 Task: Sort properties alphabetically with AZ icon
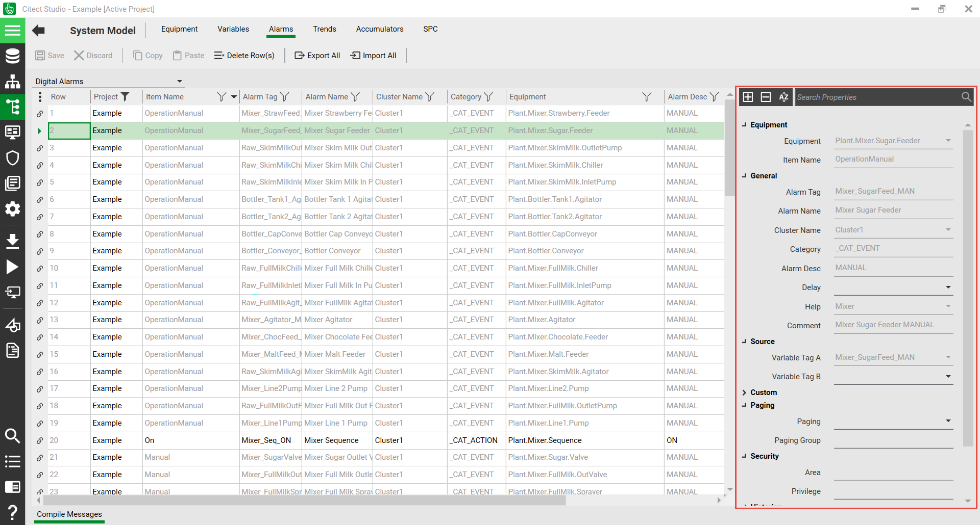[x=783, y=97]
